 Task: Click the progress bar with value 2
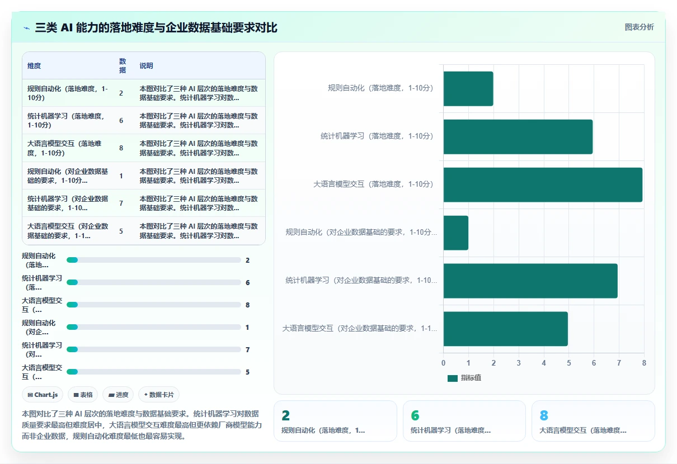154,260
